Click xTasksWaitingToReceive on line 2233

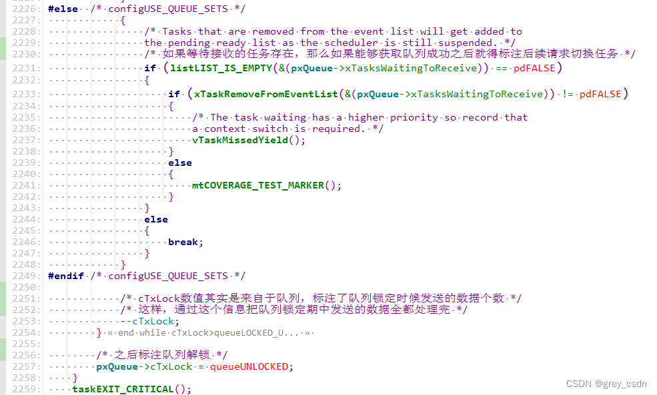(x=477, y=94)
